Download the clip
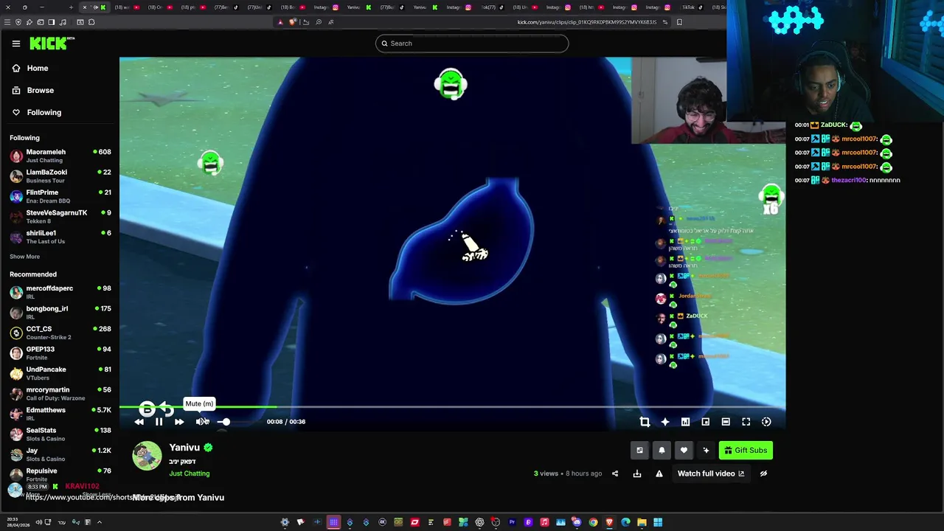 point(637,473)
